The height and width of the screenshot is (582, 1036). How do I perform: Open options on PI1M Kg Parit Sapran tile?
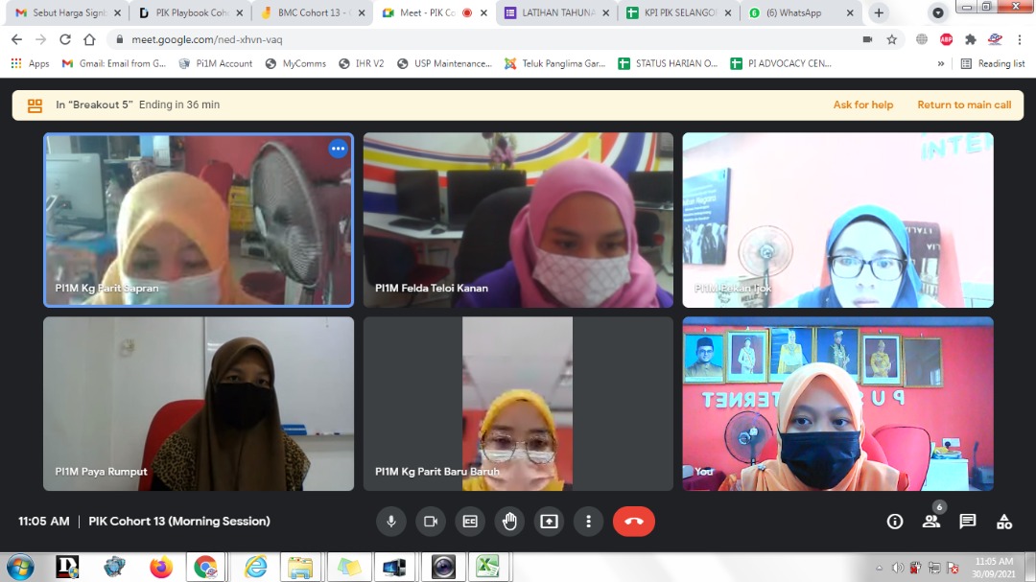[338, 149]
